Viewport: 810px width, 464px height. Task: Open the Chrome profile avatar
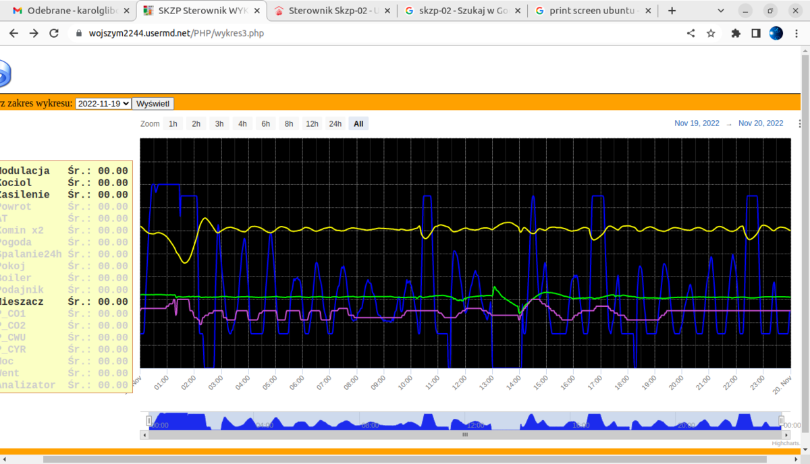(776, 33)
